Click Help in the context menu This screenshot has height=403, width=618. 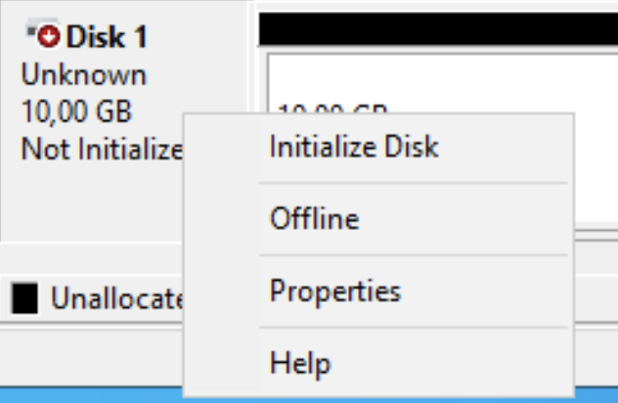[299, 364]
